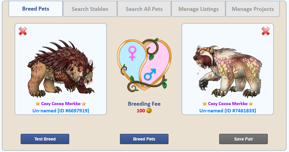The image size is (289, 152).
Task: Click the gray Save Pair button
Action: (x=243, y=139)
